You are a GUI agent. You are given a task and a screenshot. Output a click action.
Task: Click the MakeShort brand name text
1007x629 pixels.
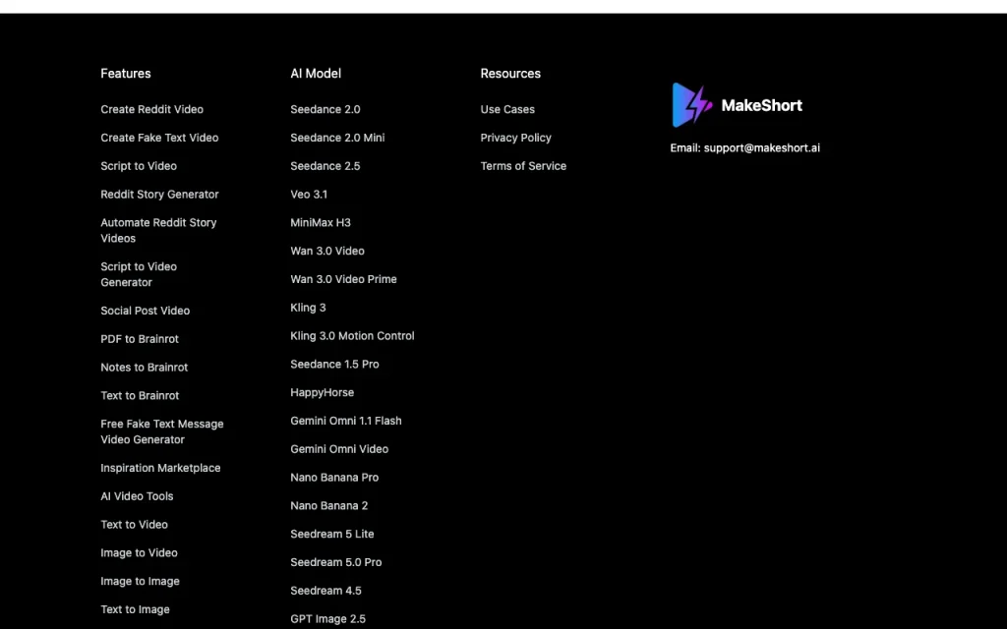(x=762, y=105)
